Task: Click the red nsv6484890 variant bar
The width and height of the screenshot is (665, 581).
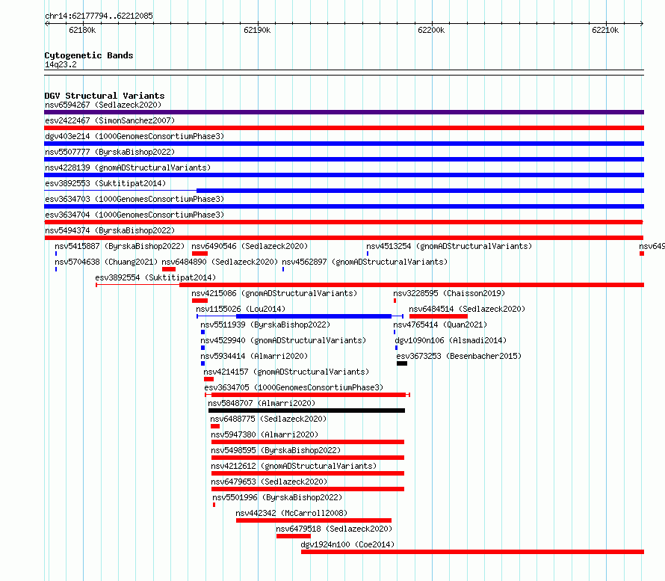Action: pos(169,269)
